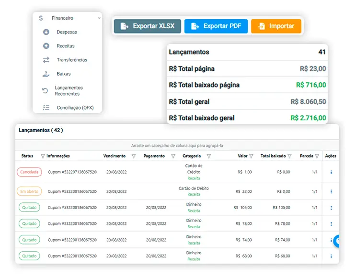Click the orange Importar button
This screenshot has width=355, height=279.
click(276, 26)
